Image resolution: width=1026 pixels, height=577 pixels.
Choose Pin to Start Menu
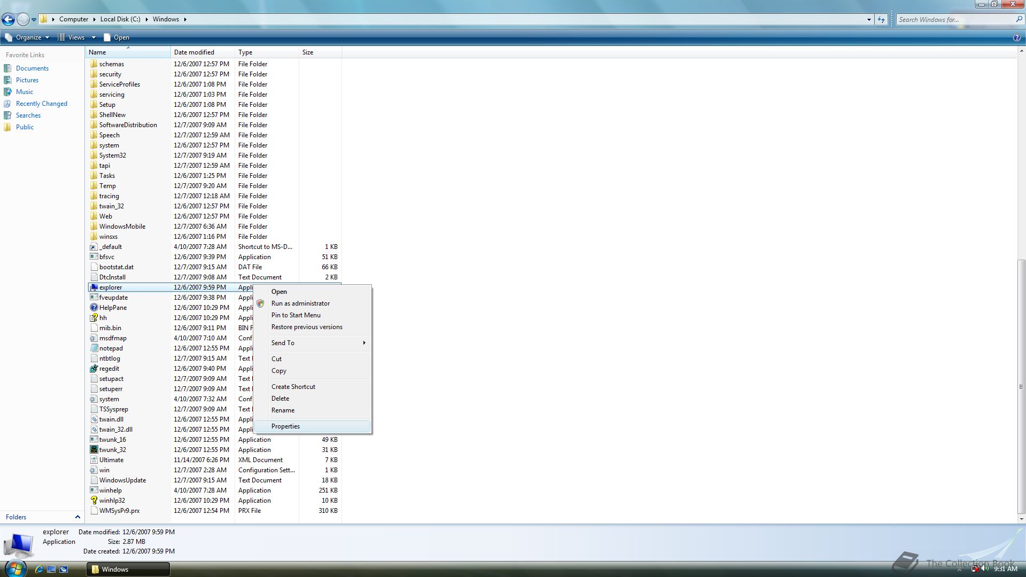(313, 315)
